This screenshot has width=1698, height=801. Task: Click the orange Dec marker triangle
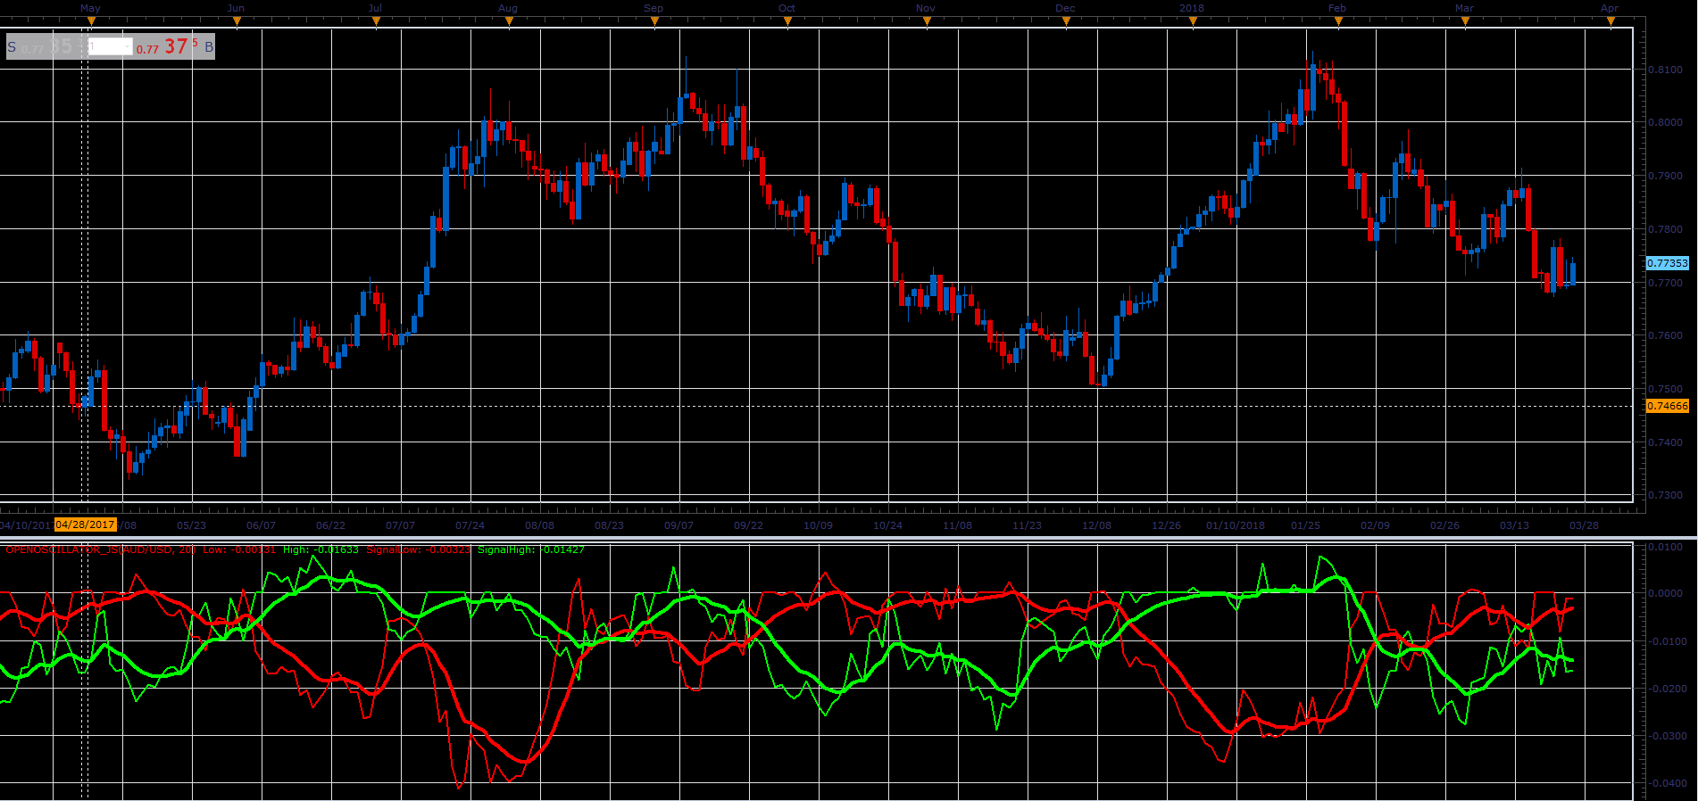click(1066, 21)
